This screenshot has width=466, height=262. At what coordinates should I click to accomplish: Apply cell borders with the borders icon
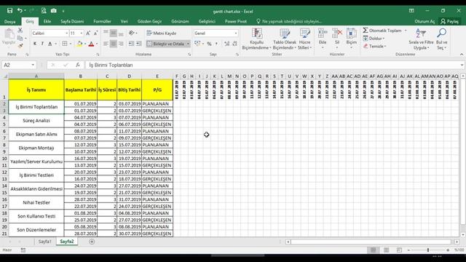click(x=65, y=44)
